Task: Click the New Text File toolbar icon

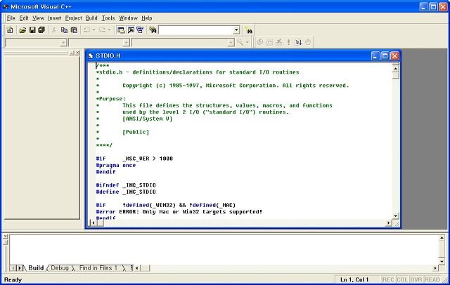Action: click(x=10, y=29)
